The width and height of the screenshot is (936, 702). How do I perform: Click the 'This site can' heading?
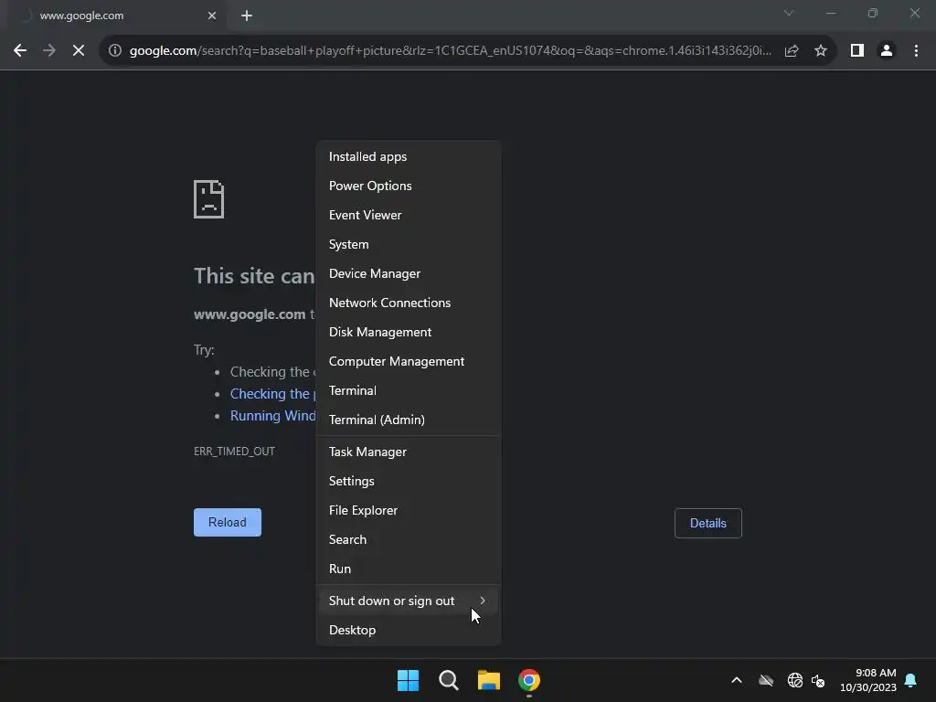pyautogui.click(x=254, y=276)
